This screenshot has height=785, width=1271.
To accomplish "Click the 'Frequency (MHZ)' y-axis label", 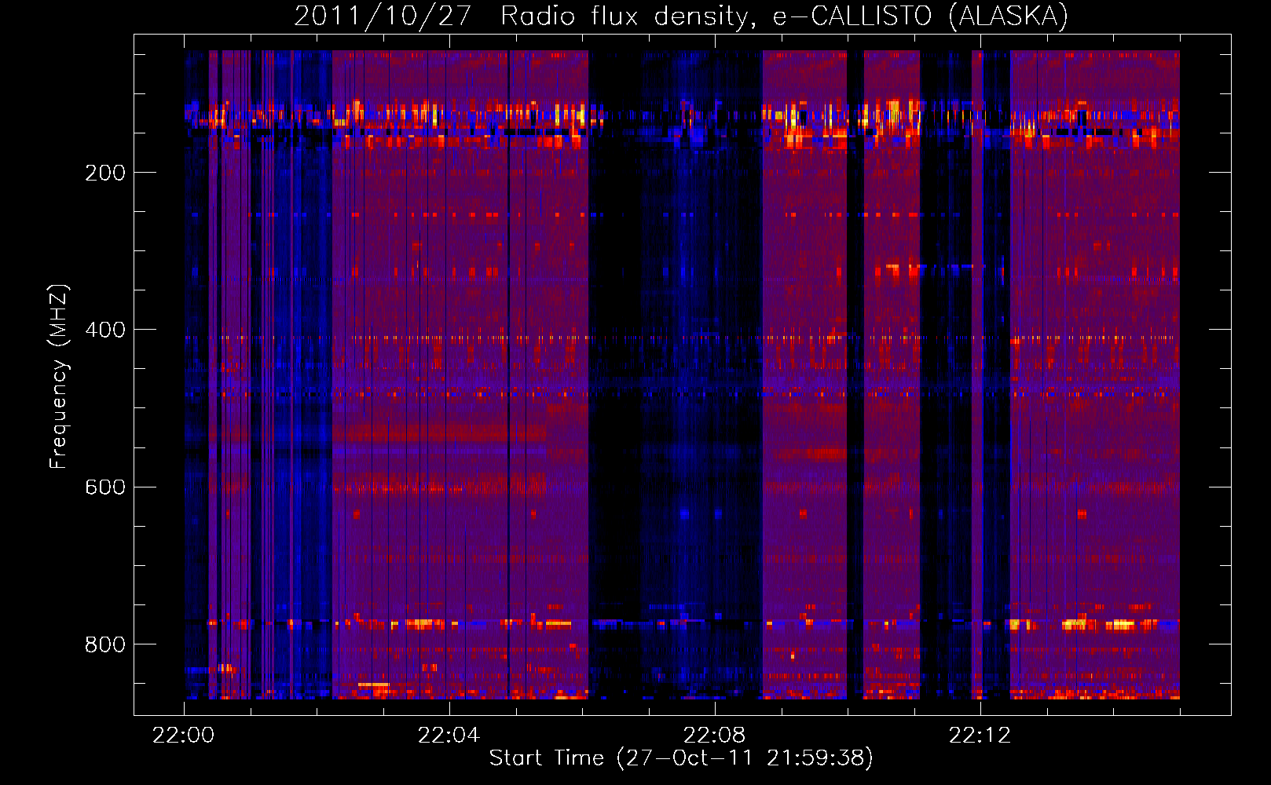I will pos(58,377).
